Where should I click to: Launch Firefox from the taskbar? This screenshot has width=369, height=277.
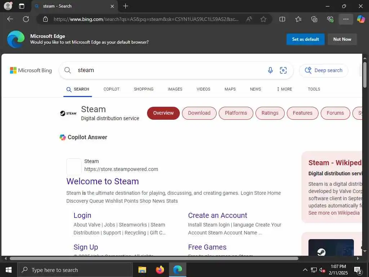point(160,270)
